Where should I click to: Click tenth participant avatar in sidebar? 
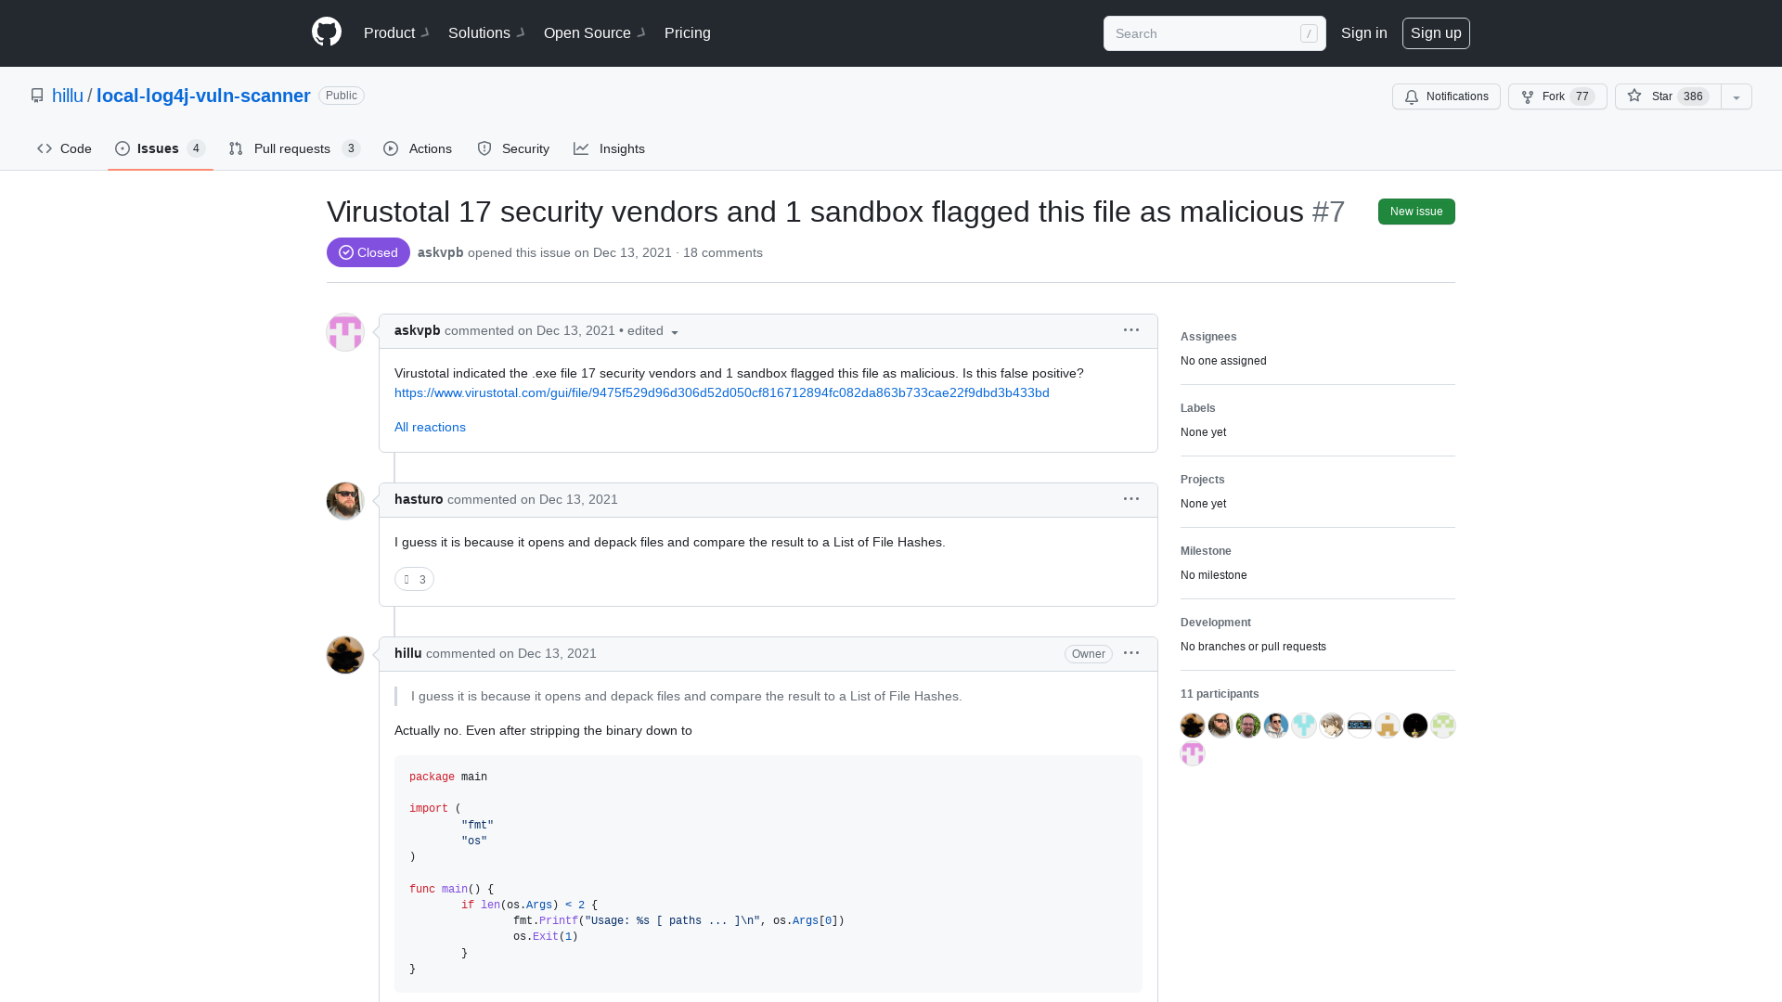pyautogui.click(x=1443, y=726)
